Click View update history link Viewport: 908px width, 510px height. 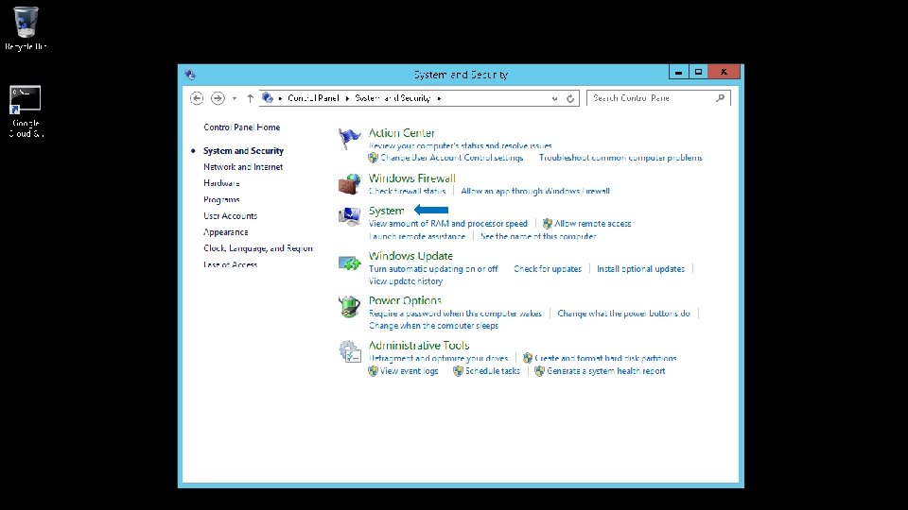pyautogui.click(x=406, y=281)
